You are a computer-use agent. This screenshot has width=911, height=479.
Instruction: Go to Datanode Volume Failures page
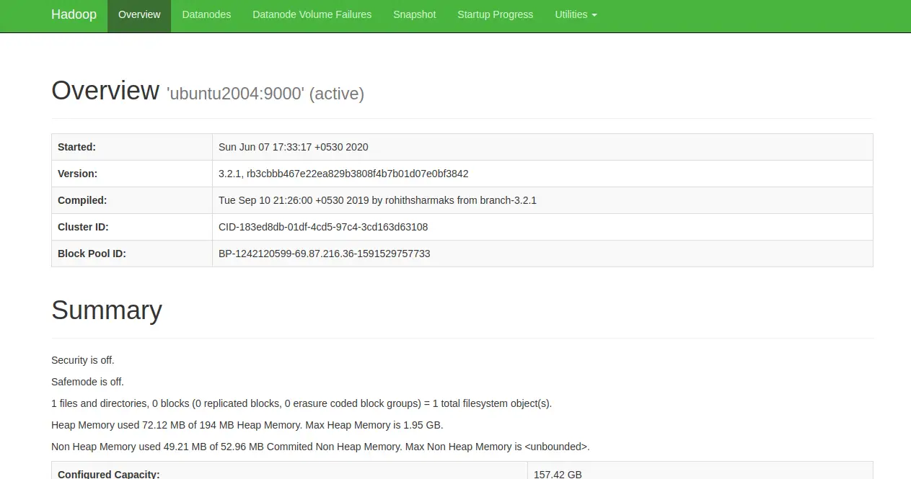pyautogui.click(x=312, y=15)
